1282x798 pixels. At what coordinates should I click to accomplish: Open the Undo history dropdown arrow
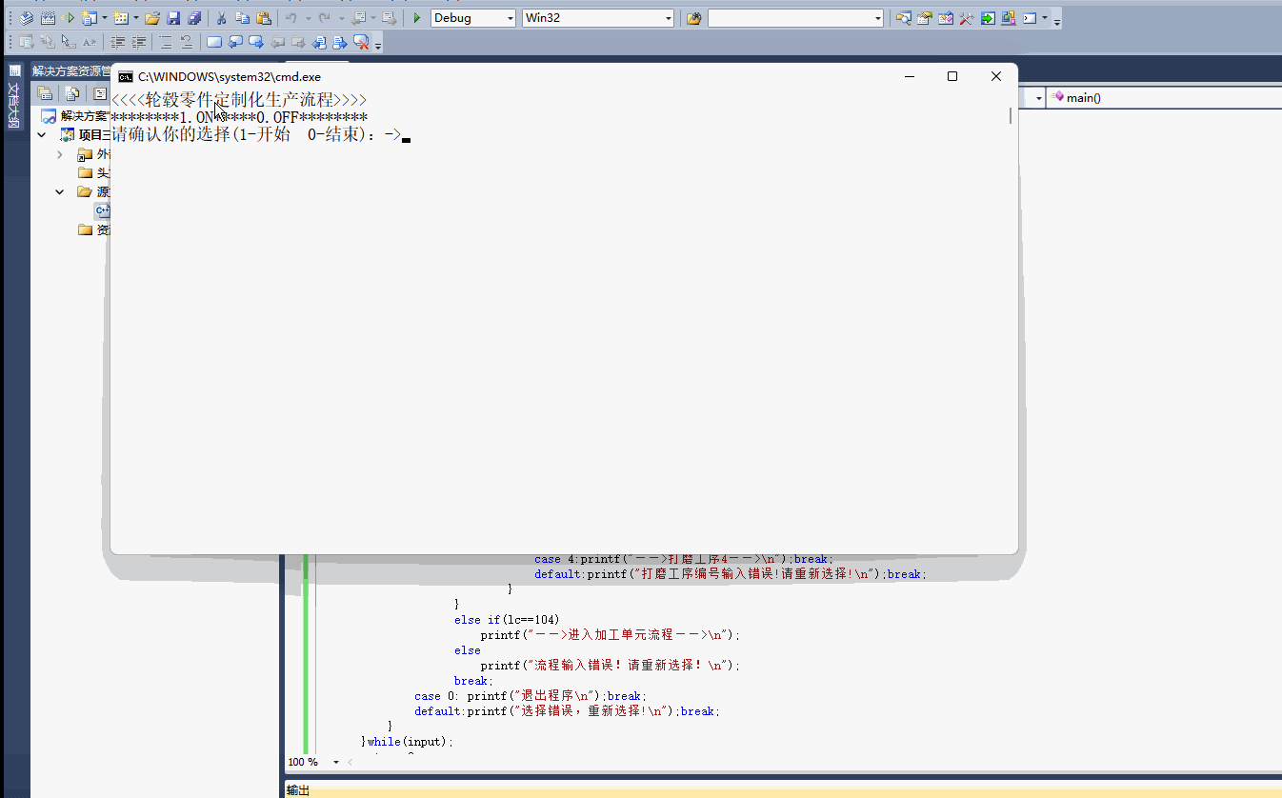[x=307, y=18]
